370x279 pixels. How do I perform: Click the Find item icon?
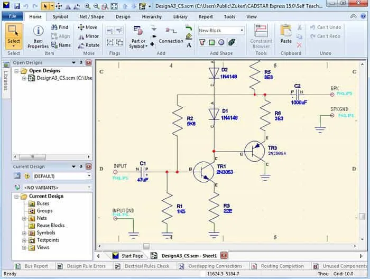pyautogui.click(x=59, y=27)
